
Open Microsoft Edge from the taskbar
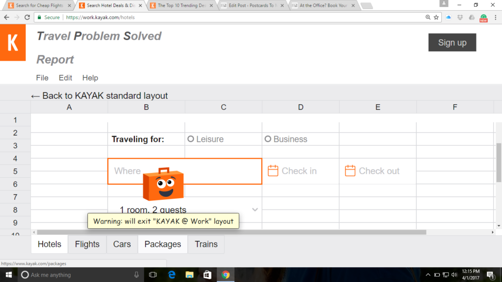click(x=172, y=275)
